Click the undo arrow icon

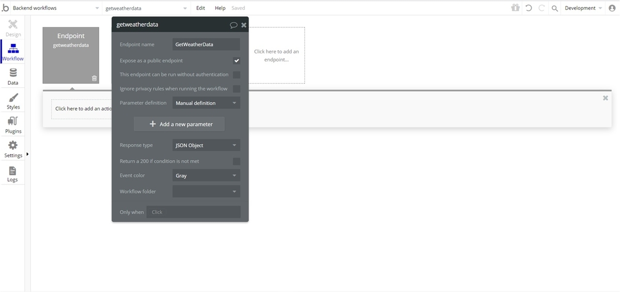(528, 8)
